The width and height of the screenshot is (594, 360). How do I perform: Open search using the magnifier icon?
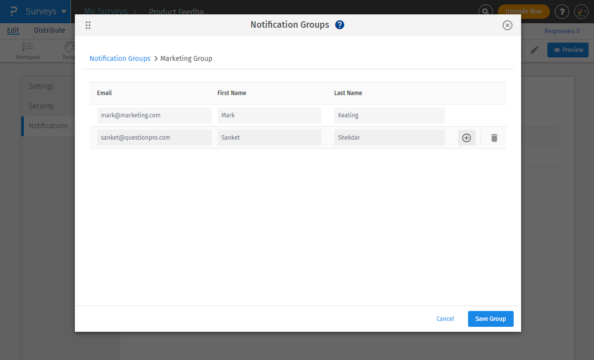point(485,11)
